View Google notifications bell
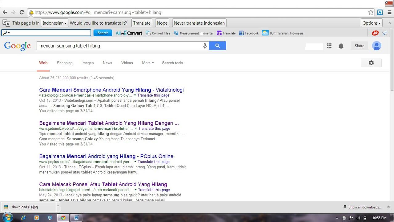 [x=341, y=46]
